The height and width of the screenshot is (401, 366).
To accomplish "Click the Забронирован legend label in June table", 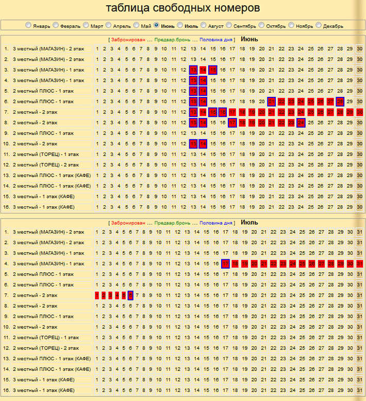I will pos(128,40).
